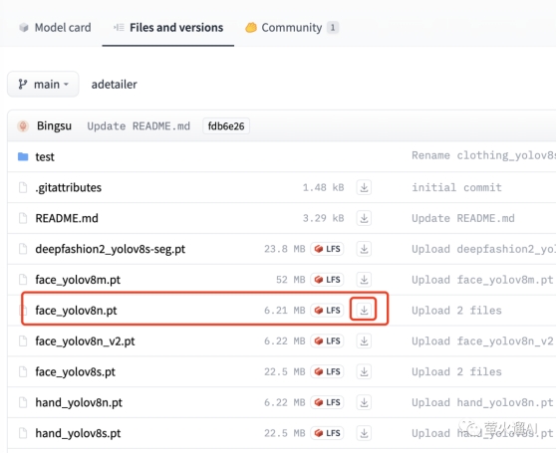The image size is (557, 454).
Task: Switch to the Model card tab
Action: coord(55,27)
